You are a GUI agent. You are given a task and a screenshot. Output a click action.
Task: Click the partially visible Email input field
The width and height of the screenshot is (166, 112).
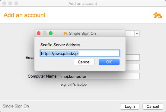coord(132,57)
